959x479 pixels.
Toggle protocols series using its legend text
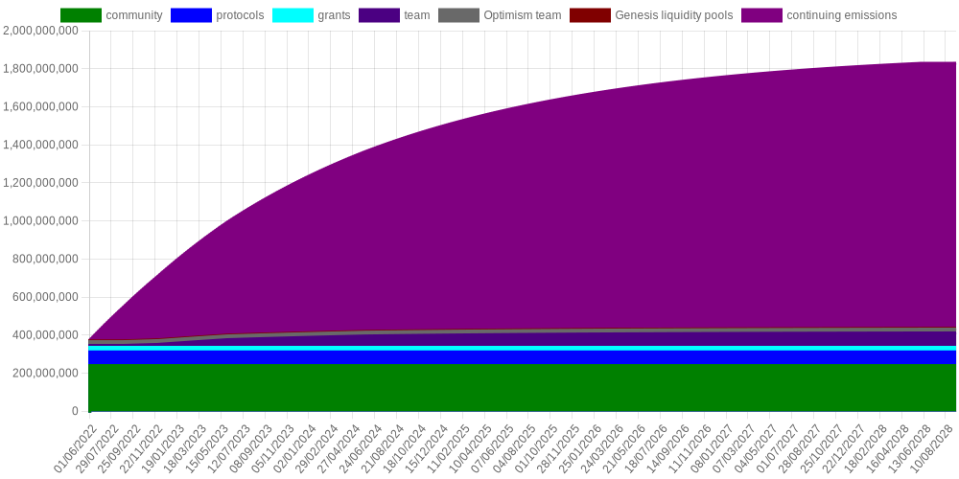click(241, 15)
